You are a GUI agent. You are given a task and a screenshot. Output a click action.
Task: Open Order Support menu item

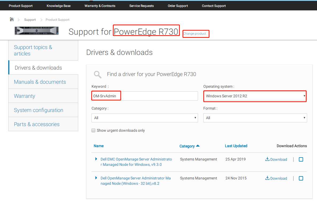[x=178, y=6]
